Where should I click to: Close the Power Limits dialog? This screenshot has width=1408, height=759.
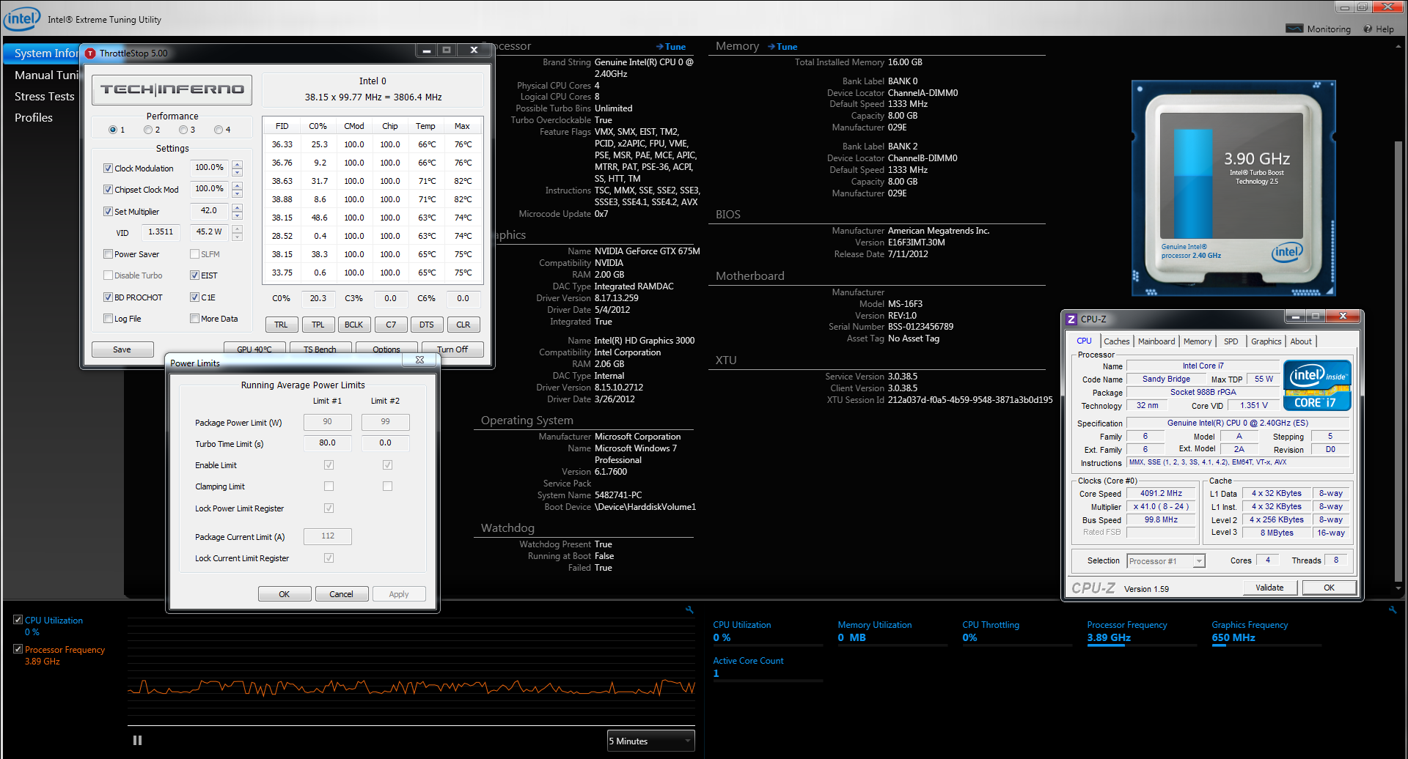(419, 360)
